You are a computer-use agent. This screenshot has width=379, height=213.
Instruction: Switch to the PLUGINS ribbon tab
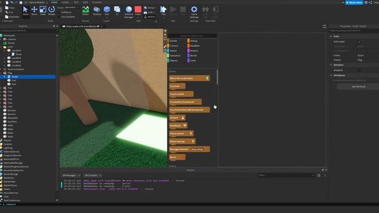tap(97, 2)
